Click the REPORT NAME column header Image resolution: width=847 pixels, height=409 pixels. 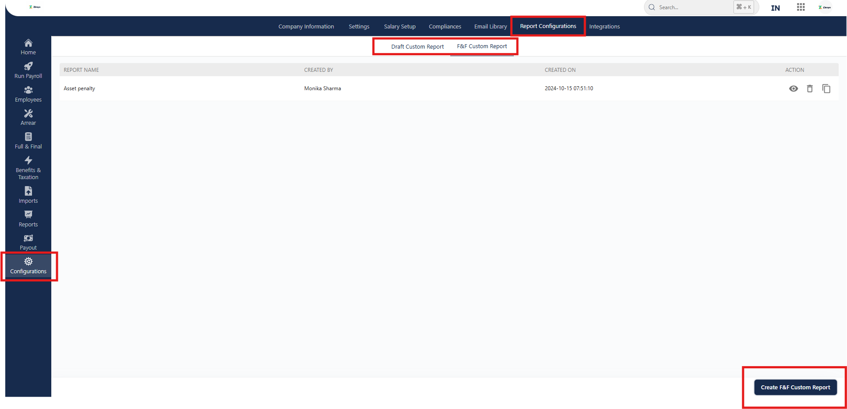pos(81,70)
